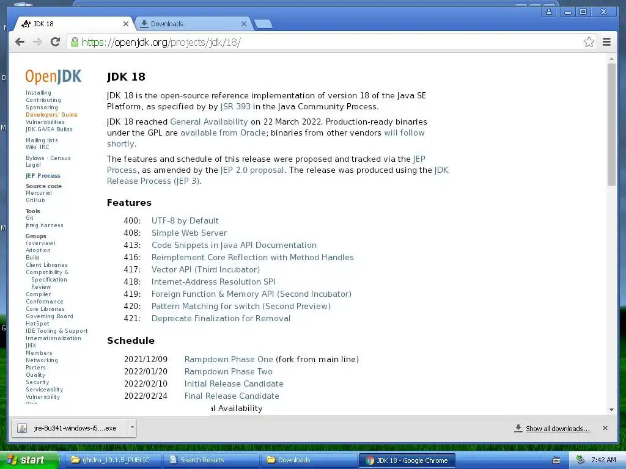The width and height of the screenshot is (626, 469).
Task: Open the Start menu
Action: (x=29, y=460)
